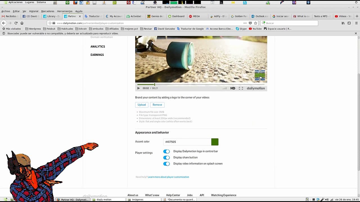The height and width of the screenshot is (202, 360).
Task: Open the Ayuda menu
Action: point(79,11)
